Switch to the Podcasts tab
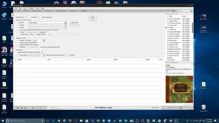This screenshot has width=219, height=123. click(x=74, y=11)
